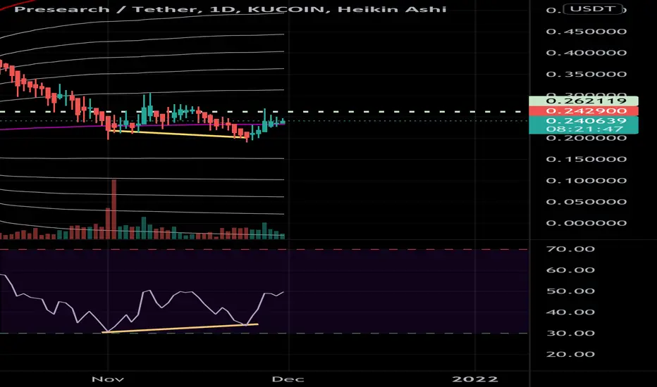Click the tallest red volume bar
The image size is (657, 387).
[x=114, y=209]
